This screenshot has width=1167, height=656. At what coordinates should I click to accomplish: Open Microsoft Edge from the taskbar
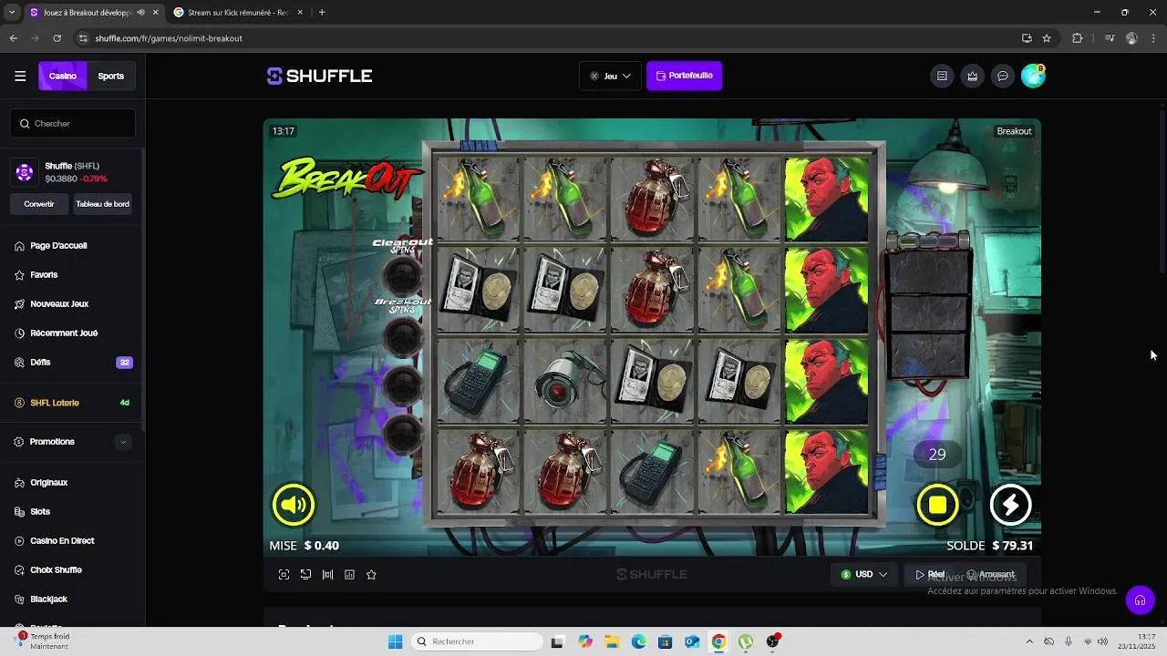pos(638,642)
